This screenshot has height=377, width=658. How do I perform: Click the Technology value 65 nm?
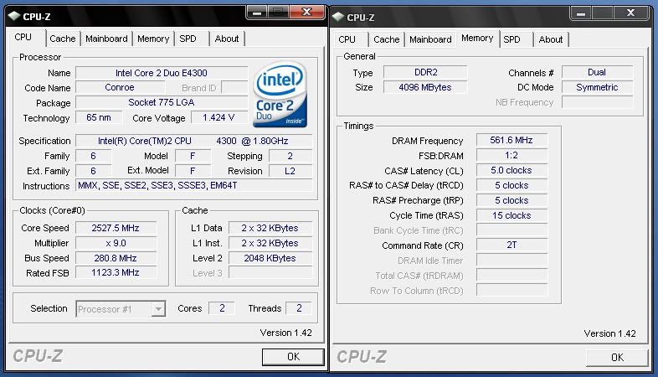(99, 117)
